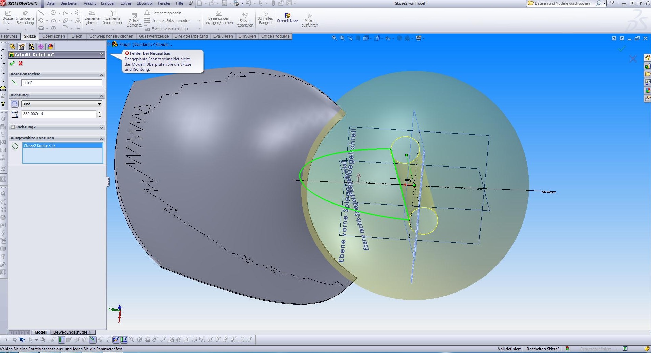Toggle the reverse direction button in Richtung1
The image size is (651, 353).
[15, 104]
